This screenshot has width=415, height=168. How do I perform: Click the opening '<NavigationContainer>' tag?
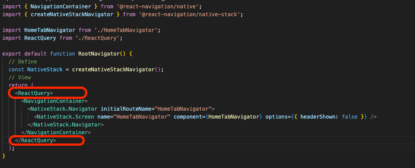point(54,101)
